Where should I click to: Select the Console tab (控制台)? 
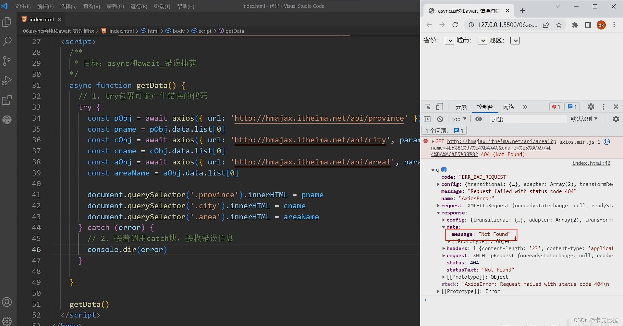click(x=485, y=107)
